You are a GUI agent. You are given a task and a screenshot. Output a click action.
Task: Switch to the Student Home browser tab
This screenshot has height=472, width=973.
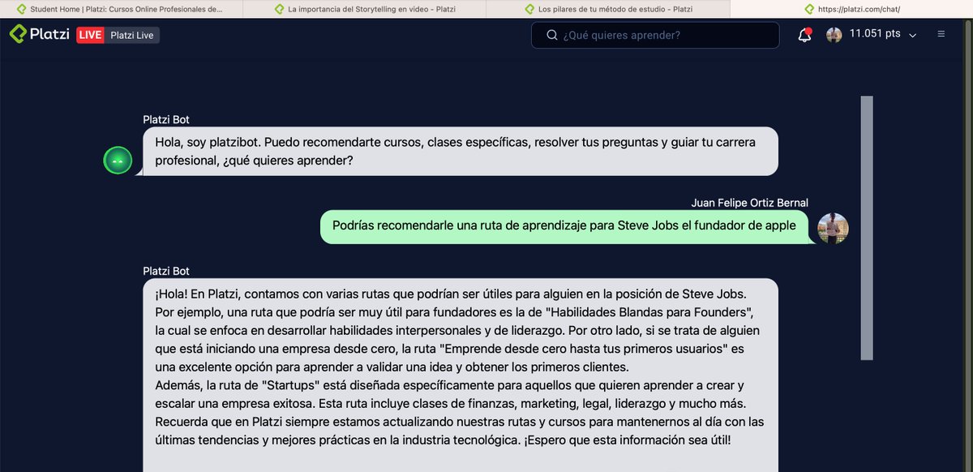pyautogui.click(x=122, y=9)
